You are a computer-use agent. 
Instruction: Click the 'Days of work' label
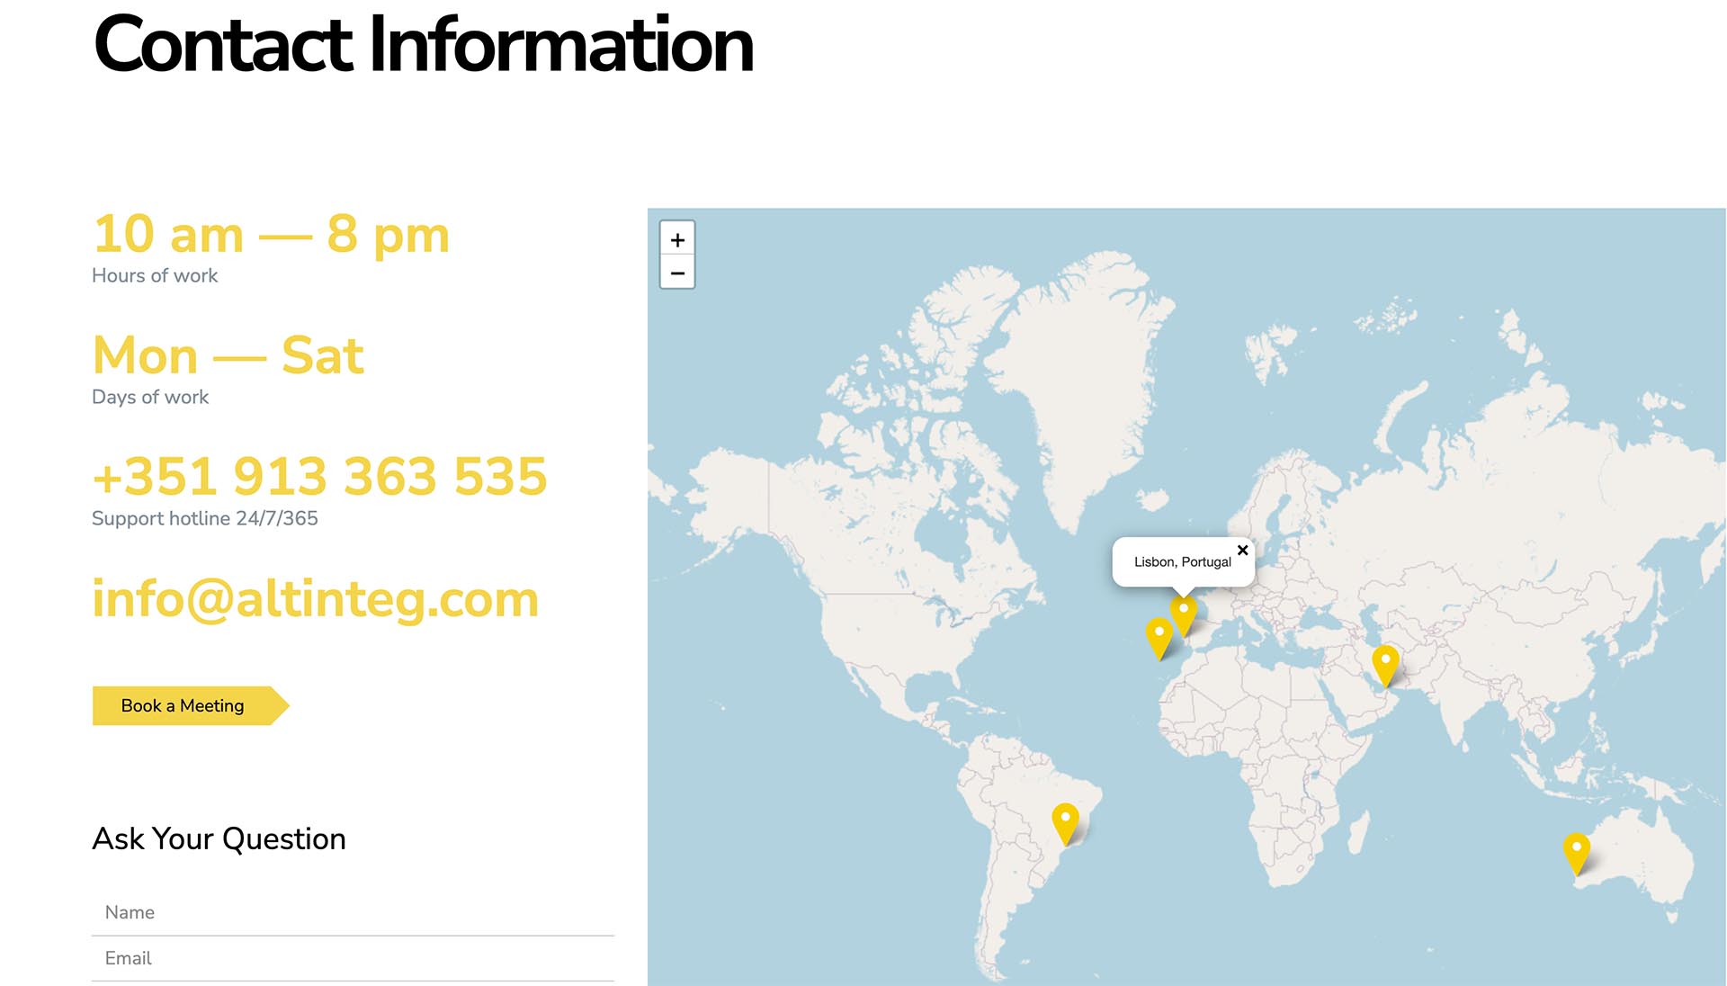pos(150,397)
